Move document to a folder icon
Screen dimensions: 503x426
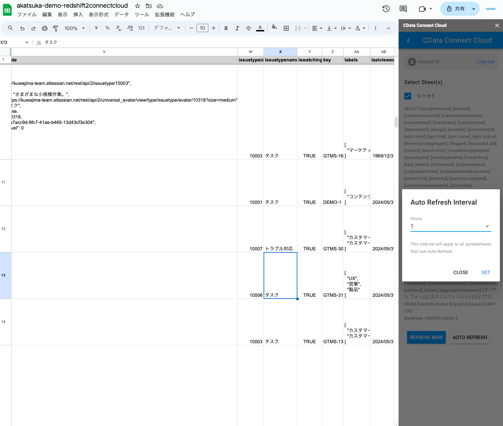(149, 6)
